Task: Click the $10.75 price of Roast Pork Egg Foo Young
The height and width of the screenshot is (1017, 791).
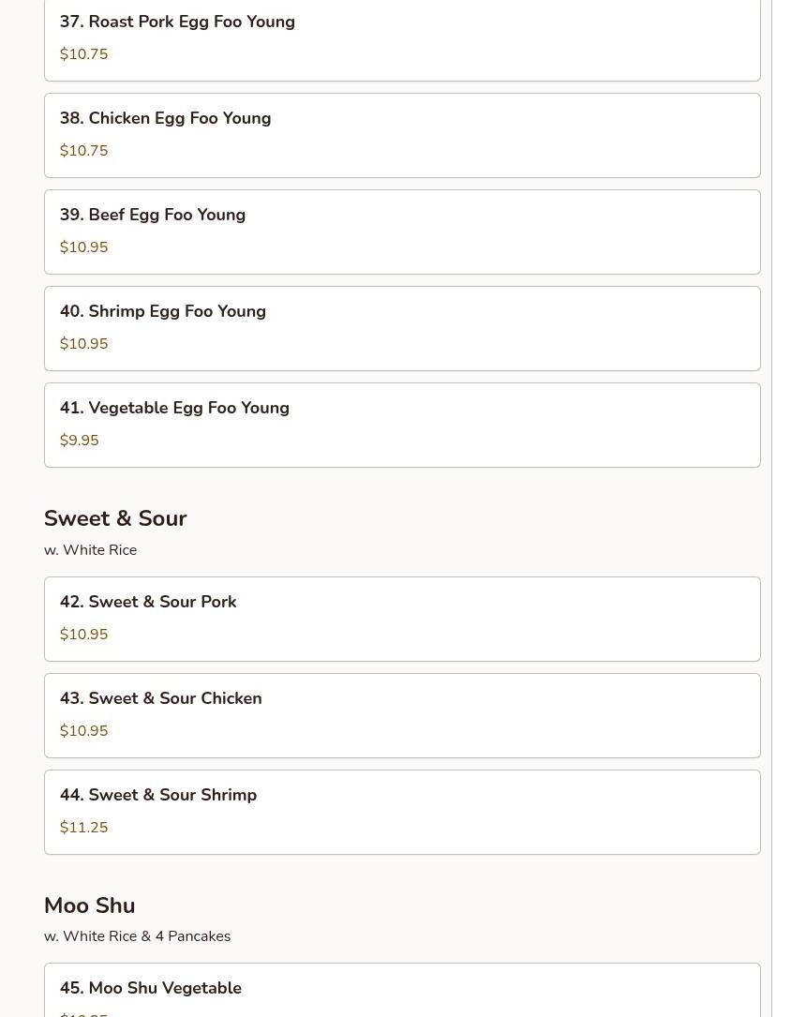Action: [84, 55]
